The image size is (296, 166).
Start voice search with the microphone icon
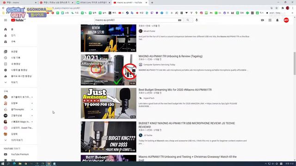[197, 20]
